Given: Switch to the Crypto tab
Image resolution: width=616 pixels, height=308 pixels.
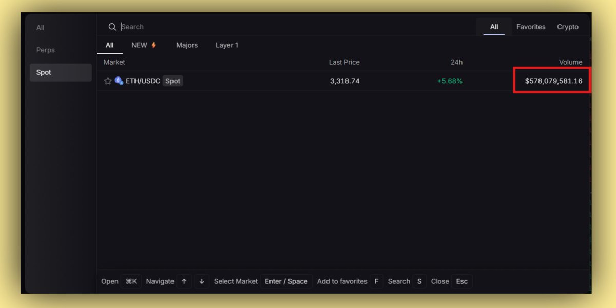Looking at the screenshot, I should 568,27.
